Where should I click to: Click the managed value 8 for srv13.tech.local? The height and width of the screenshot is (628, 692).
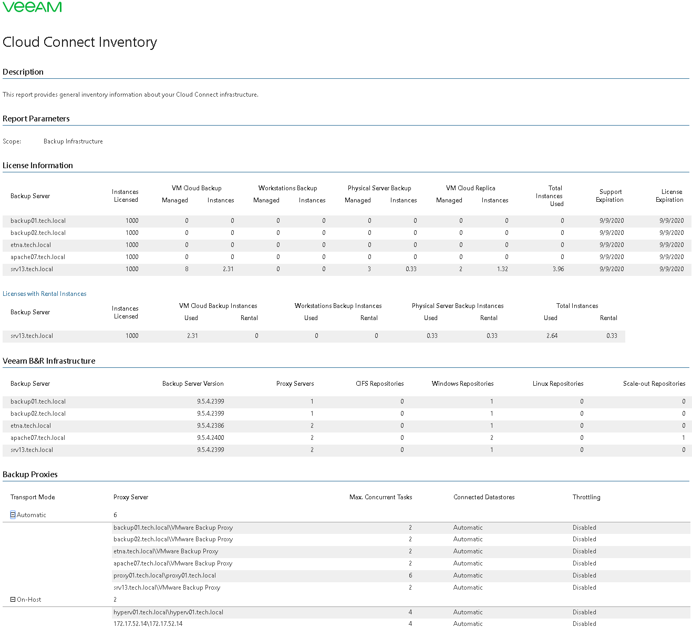pyautogui.click(x=187, y=269)
